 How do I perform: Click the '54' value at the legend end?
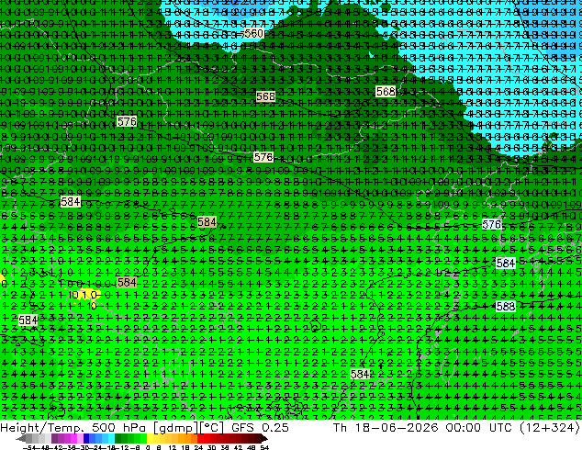[264, 447]
